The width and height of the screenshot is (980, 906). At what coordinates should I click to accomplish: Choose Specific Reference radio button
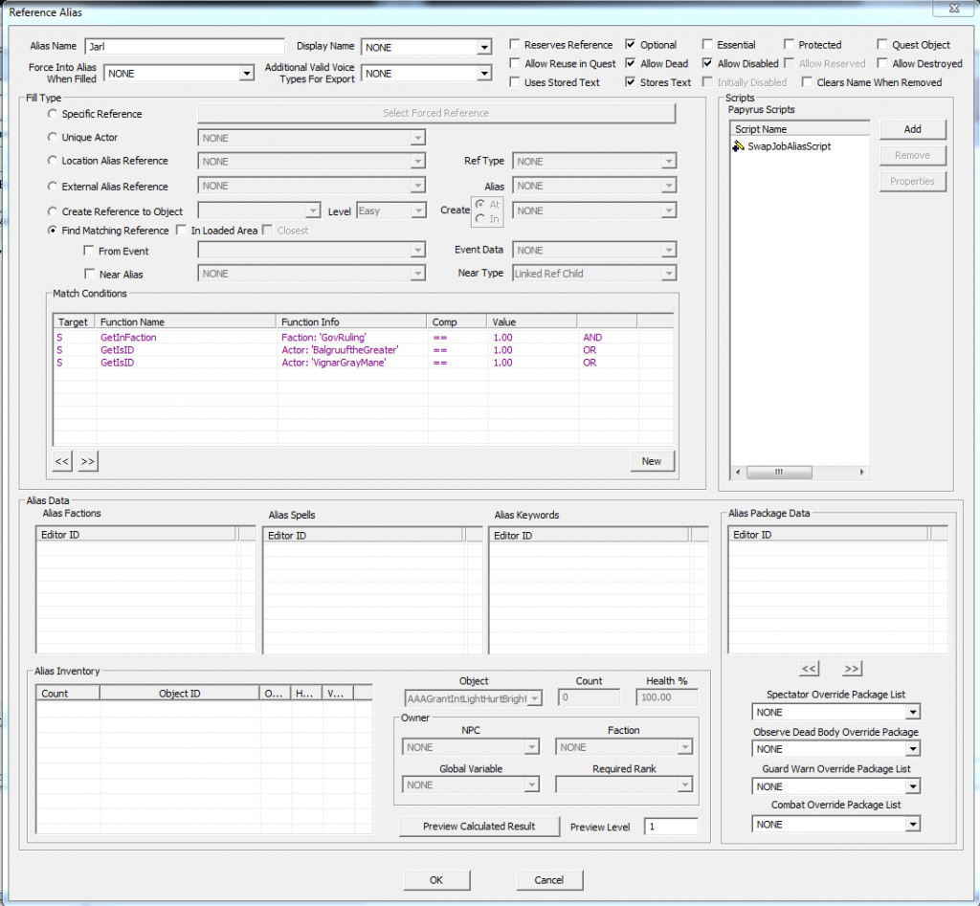[53, 114]
